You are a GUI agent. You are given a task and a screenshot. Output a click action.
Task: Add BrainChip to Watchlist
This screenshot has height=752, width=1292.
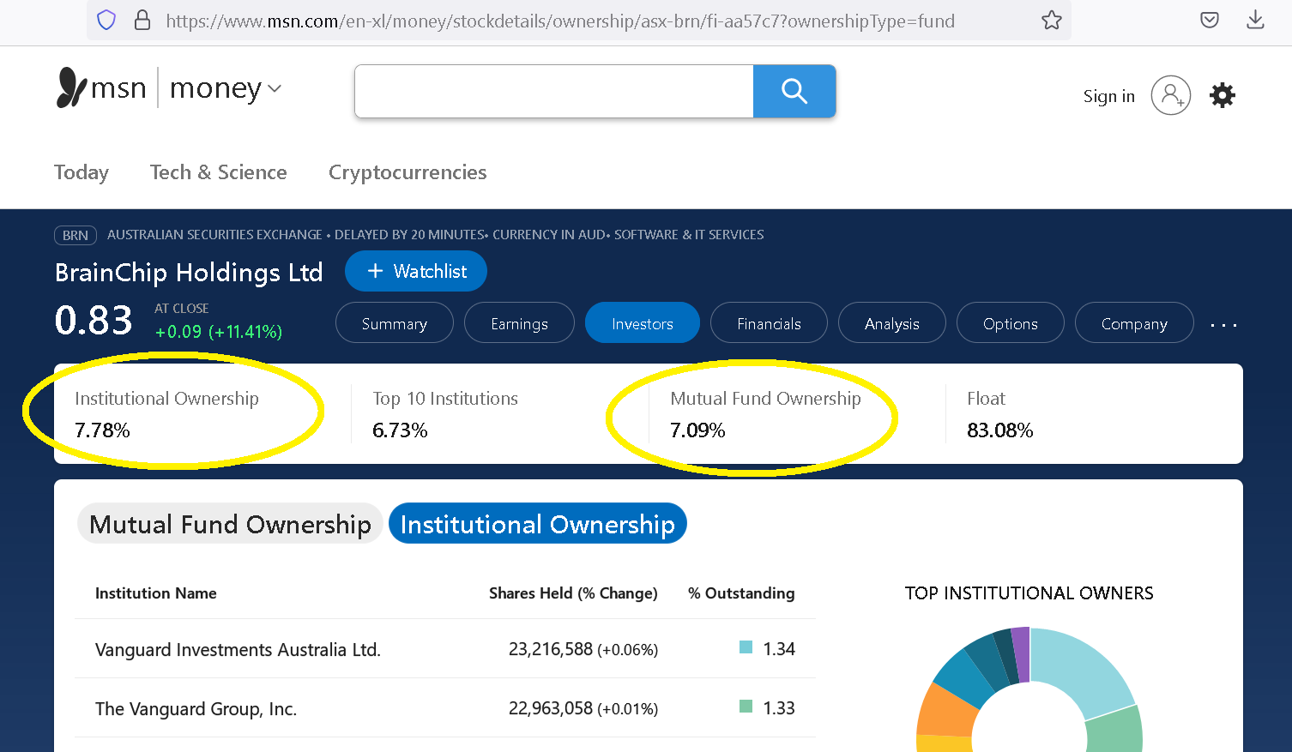pos(416,271)
